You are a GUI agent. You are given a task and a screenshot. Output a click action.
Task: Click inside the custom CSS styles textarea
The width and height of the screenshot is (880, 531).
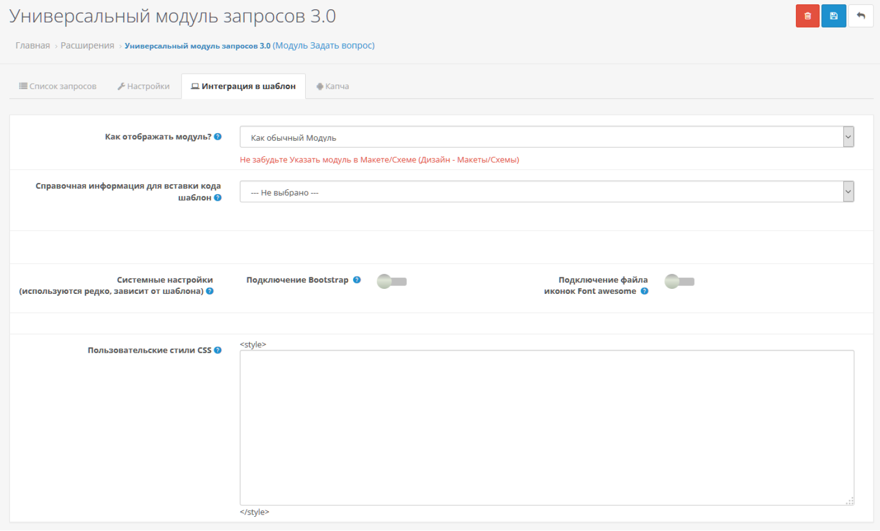click(x=547, y=428)
